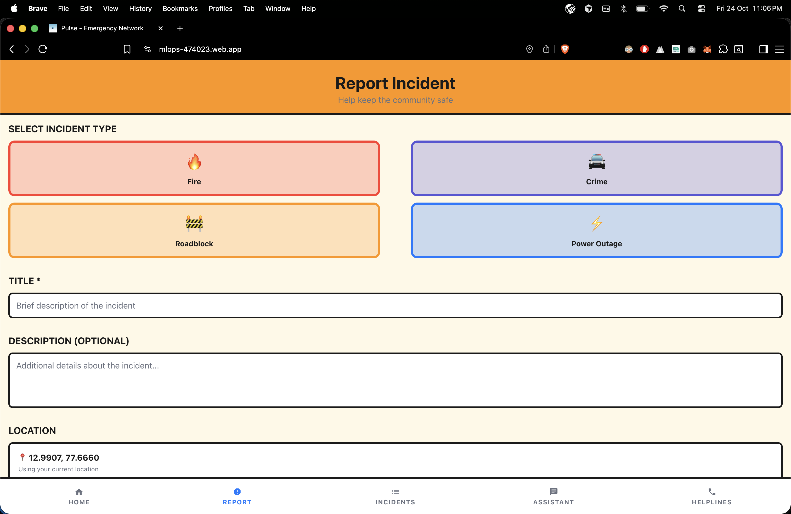Open the browser extensions puzzle icon
This screenshot has width=791, height=514.
(723, 49)
